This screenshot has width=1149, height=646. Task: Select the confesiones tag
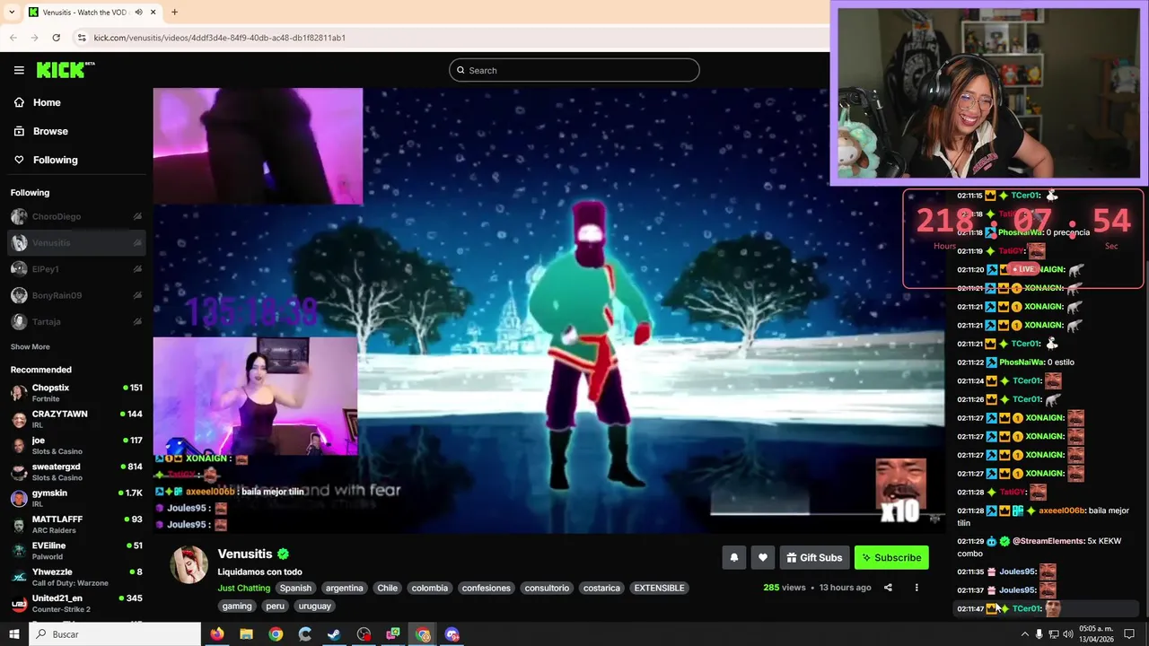[486, 588]
